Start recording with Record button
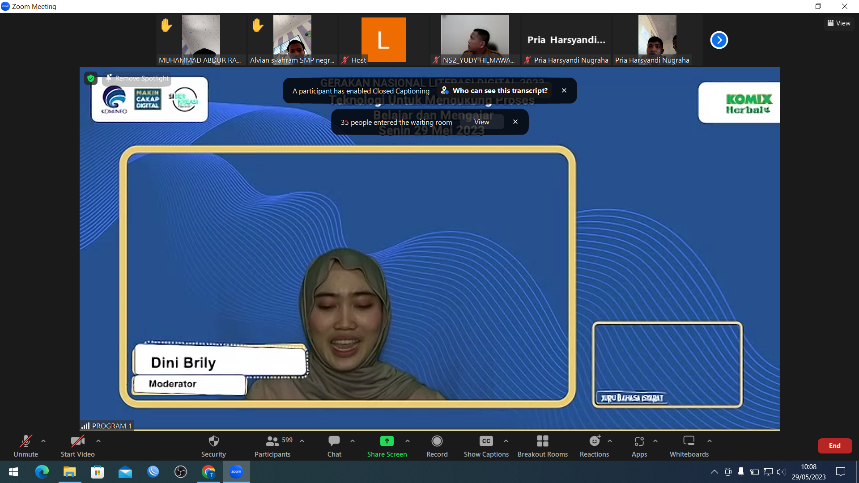859x483 pixels. point(437,446)
